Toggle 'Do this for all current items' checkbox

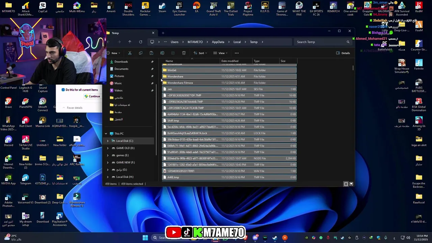click(63, 90)
